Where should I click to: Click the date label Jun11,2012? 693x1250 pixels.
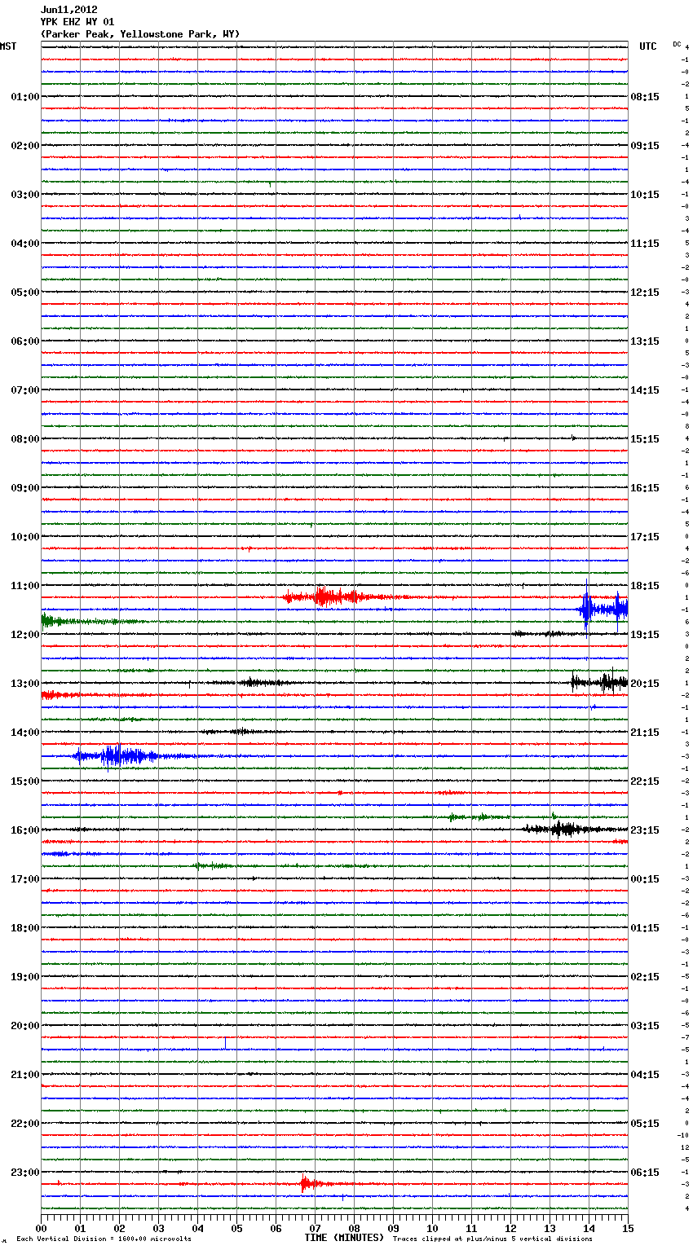click(x=68, y=10)
